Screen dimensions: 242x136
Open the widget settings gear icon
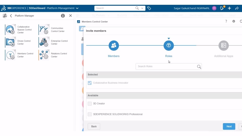(x=234, y=21)
